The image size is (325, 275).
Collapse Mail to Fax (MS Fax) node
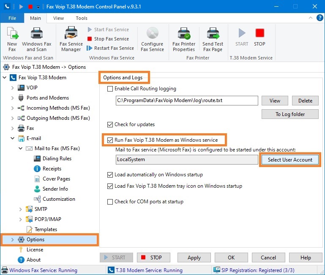20,148
